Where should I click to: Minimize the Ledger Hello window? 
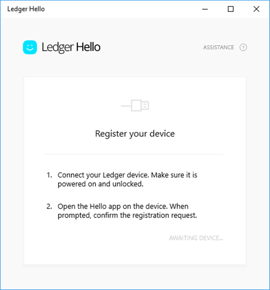pos(205,9)
